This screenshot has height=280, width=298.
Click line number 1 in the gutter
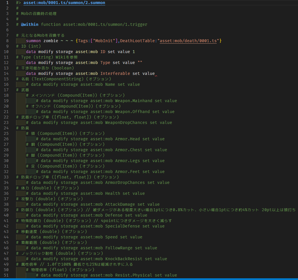point(7,3)
